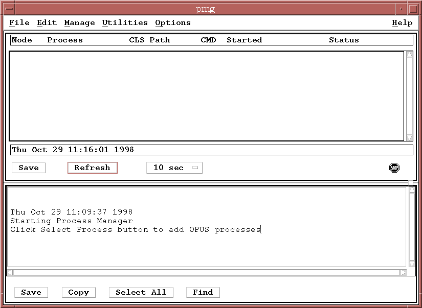Expand the 10 sec refresh interval dropdown
The width and height of the screenshot is (422, 308).
pos(174,168)
